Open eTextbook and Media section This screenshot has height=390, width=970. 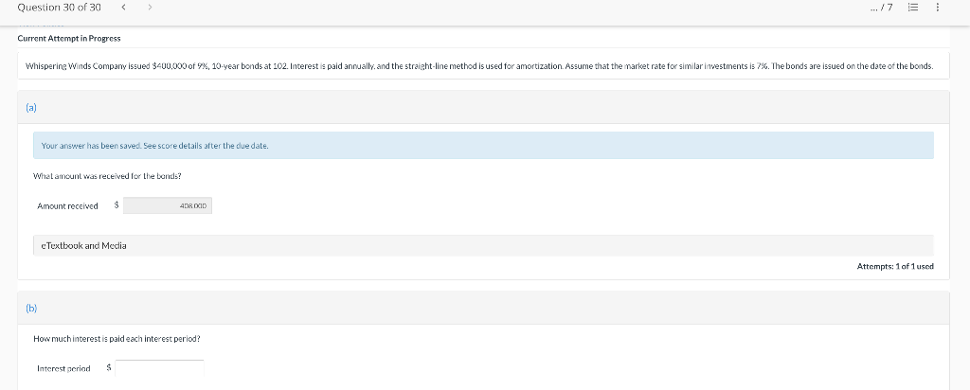pos(483,245)
